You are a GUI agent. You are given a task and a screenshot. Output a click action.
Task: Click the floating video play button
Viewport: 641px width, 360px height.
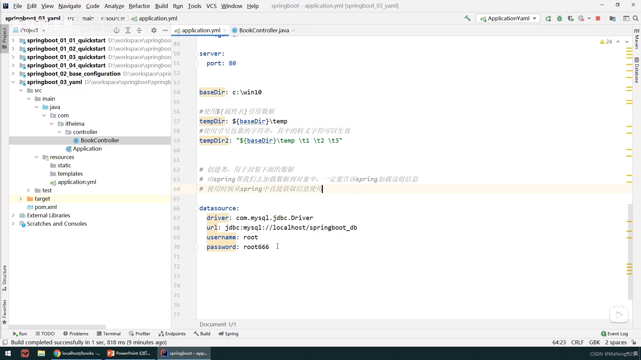[619, 315]
